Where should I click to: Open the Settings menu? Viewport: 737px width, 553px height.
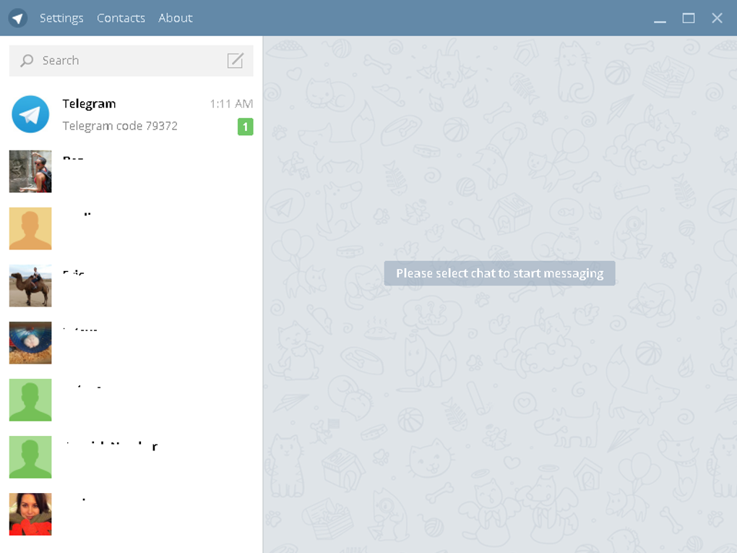[61, 18]
